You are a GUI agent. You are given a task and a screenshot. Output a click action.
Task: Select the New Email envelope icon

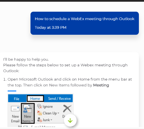[15, 108]
